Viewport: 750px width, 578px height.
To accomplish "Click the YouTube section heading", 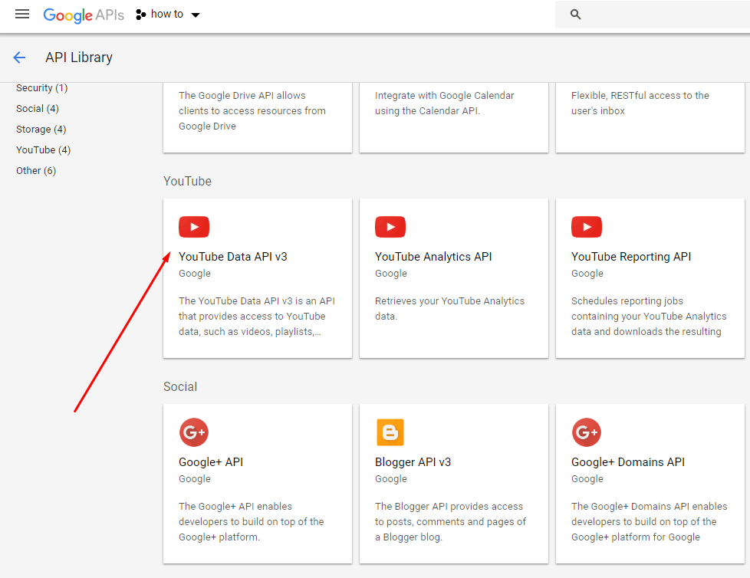I will click(x=187, y=181).
